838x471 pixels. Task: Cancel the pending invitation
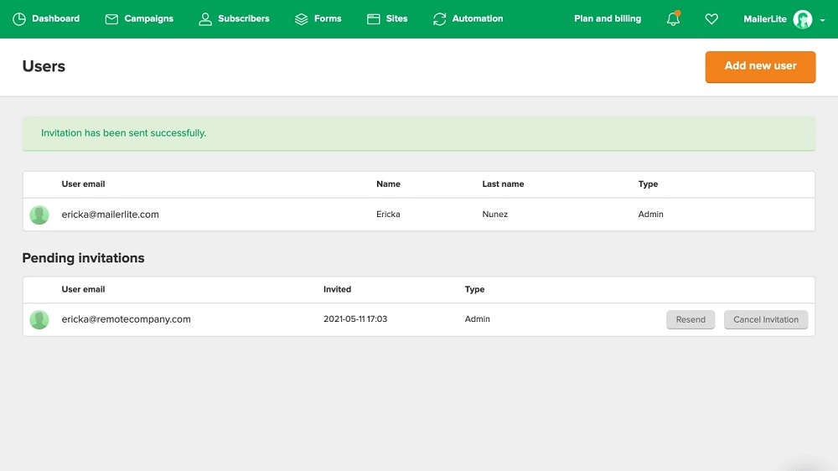click(x=766, y=319)
